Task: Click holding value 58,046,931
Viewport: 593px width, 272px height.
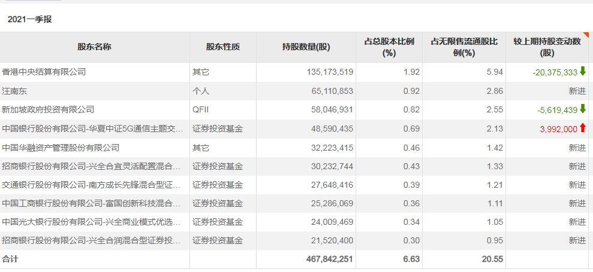Action: click(332, 110)
